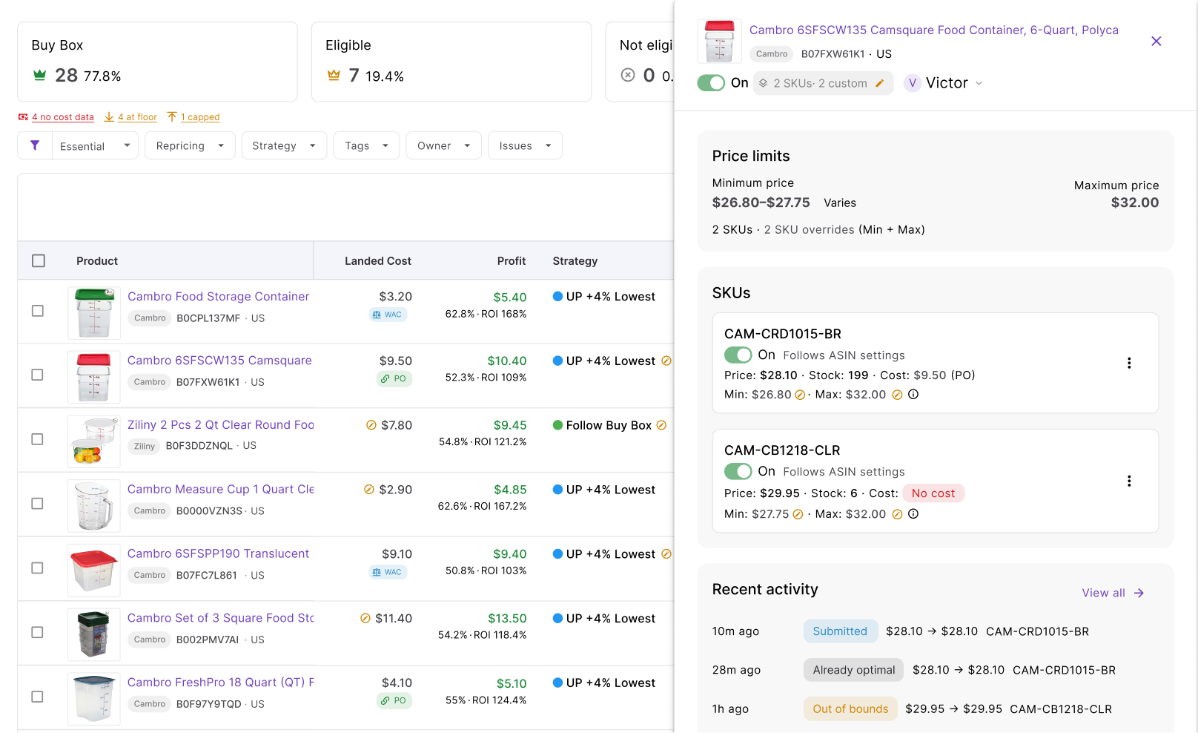Sort by the Product column header
The image size is (1198, 733).
pos(97,260)
